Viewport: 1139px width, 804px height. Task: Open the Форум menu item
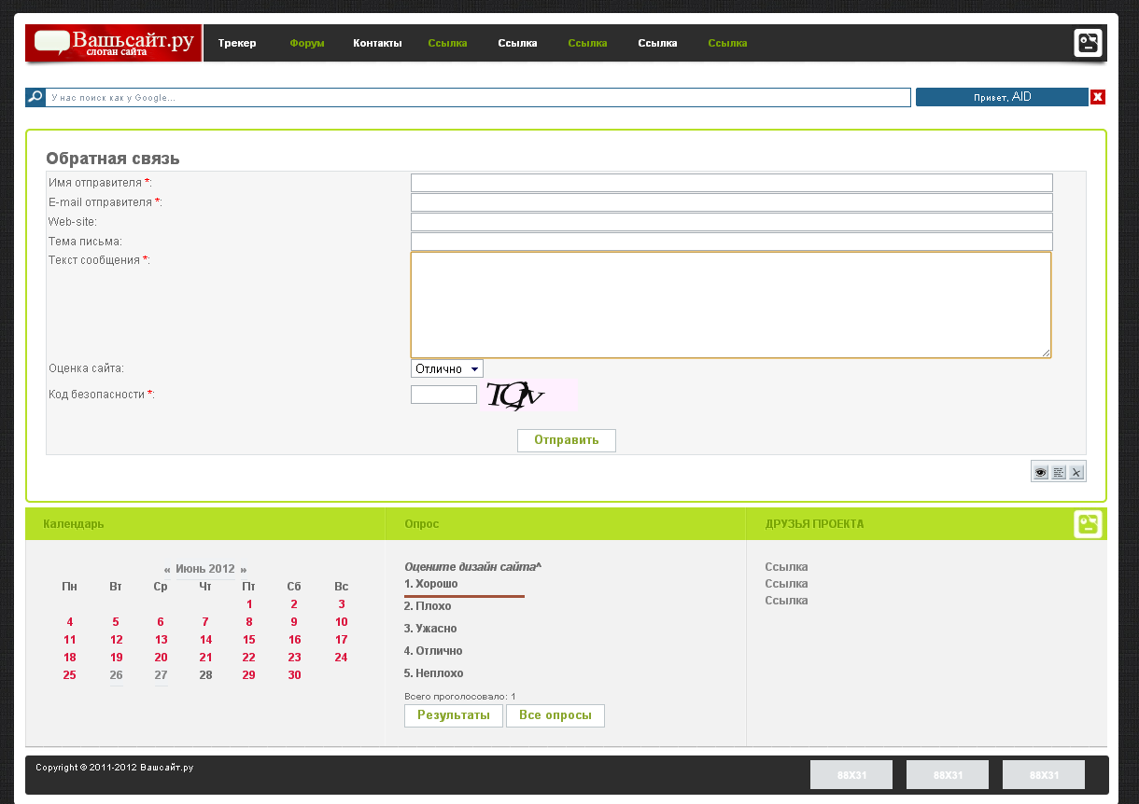pyautogui.click(x=307, y=43)
